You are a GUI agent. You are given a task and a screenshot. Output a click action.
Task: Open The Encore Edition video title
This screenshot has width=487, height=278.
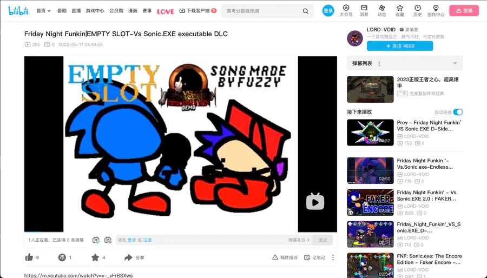(x=429, y=259)
